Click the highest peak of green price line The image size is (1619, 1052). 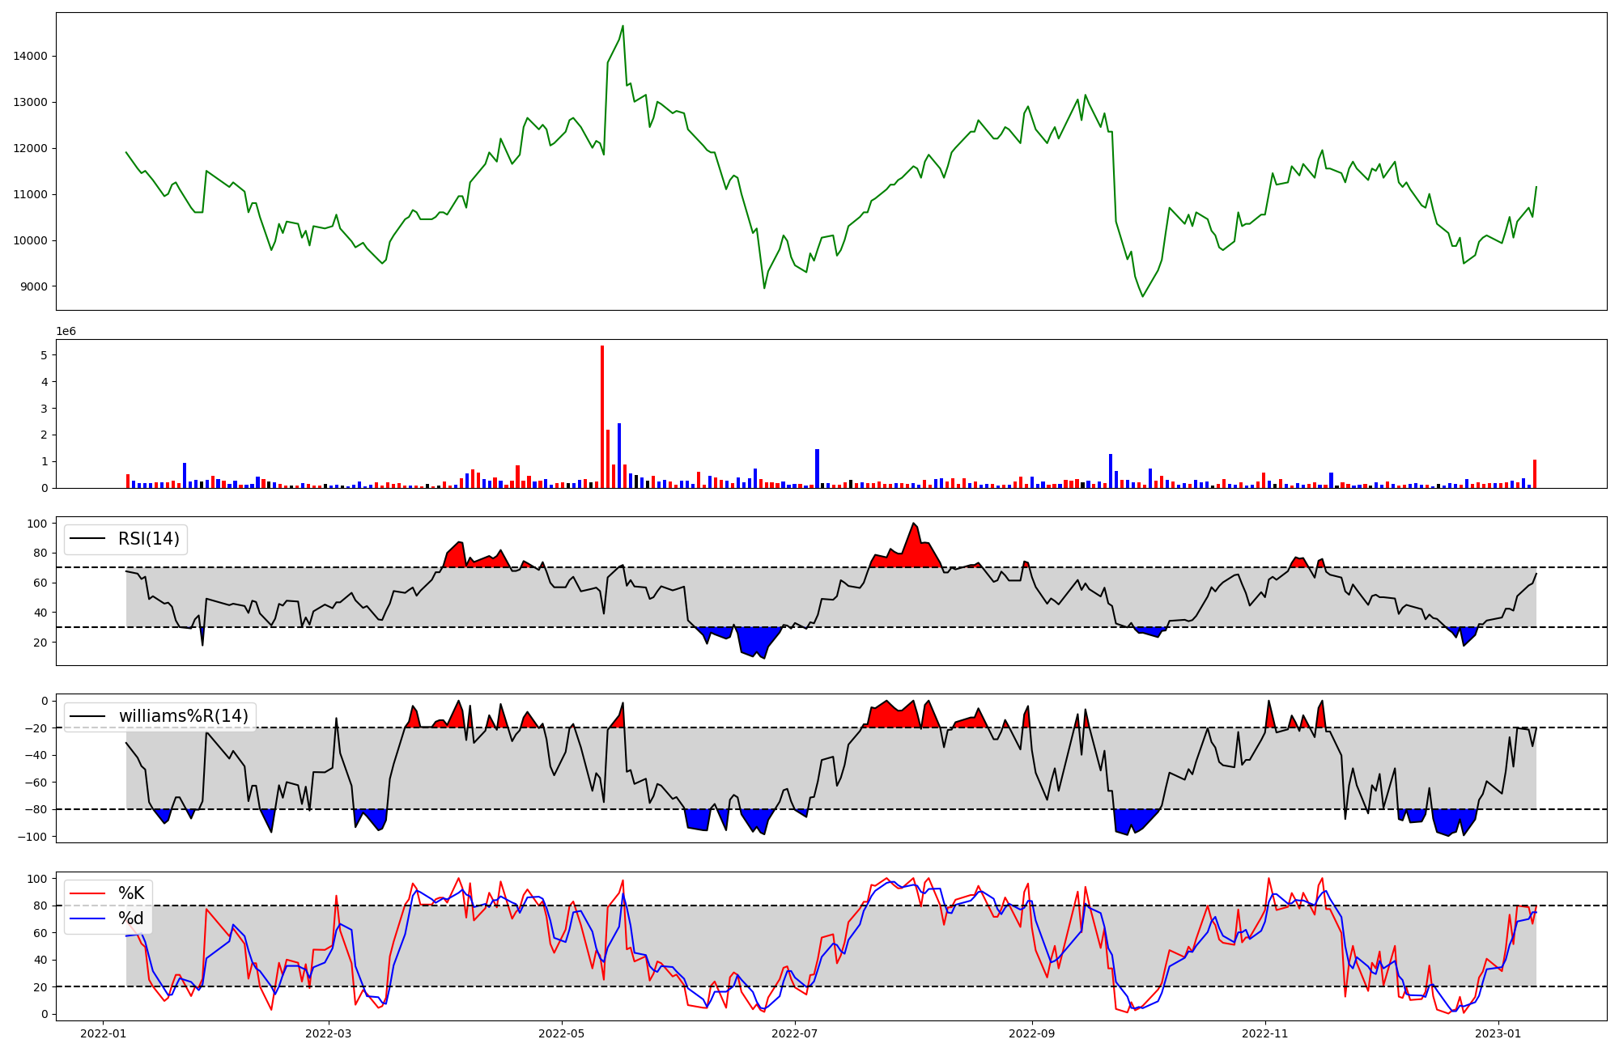point(623,26)
